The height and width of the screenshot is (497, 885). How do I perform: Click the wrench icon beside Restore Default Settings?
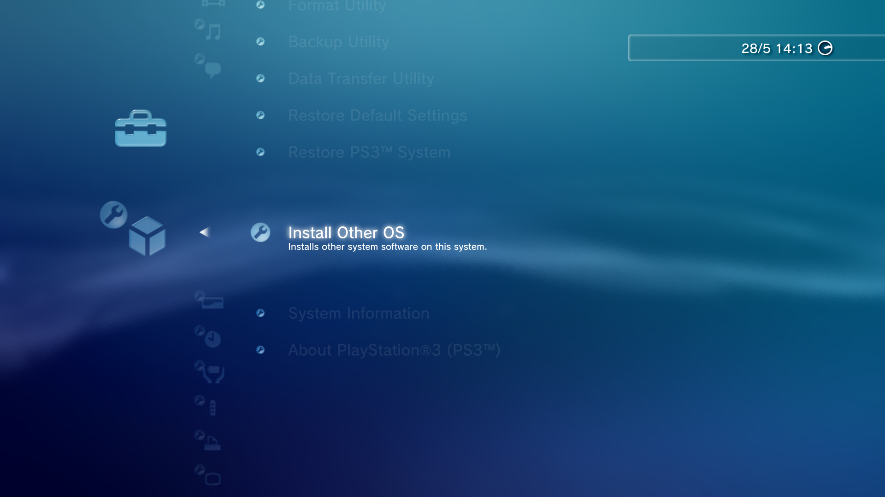click(260, 115)
